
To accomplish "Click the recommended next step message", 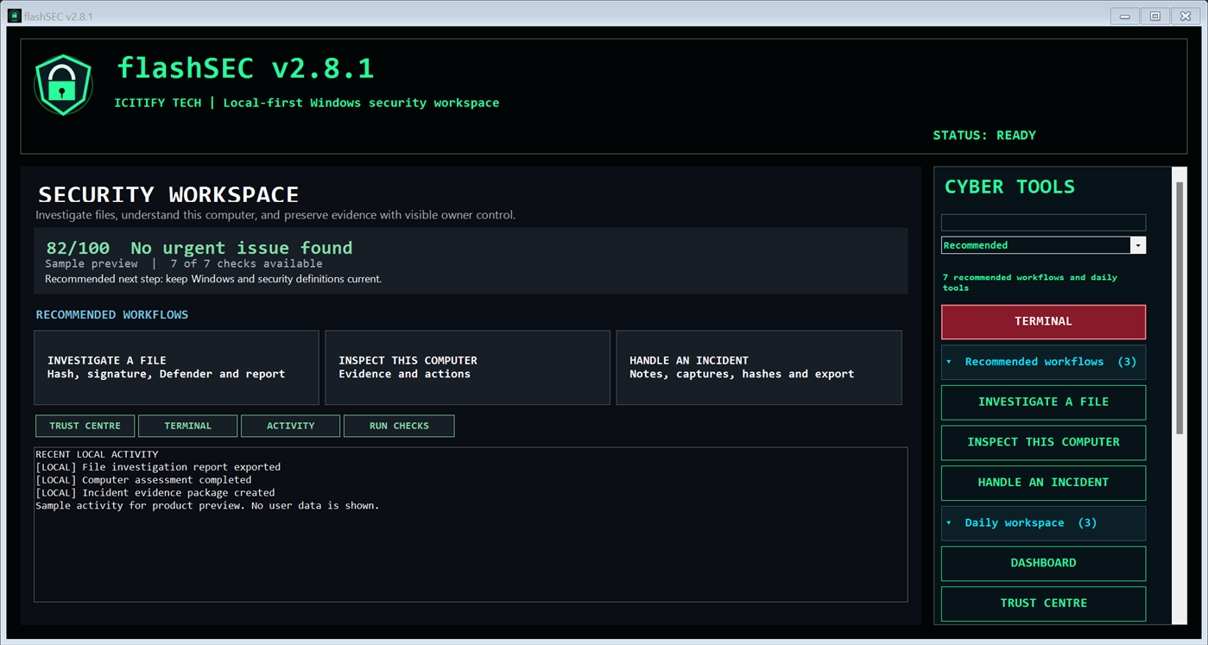I will 213,279.
